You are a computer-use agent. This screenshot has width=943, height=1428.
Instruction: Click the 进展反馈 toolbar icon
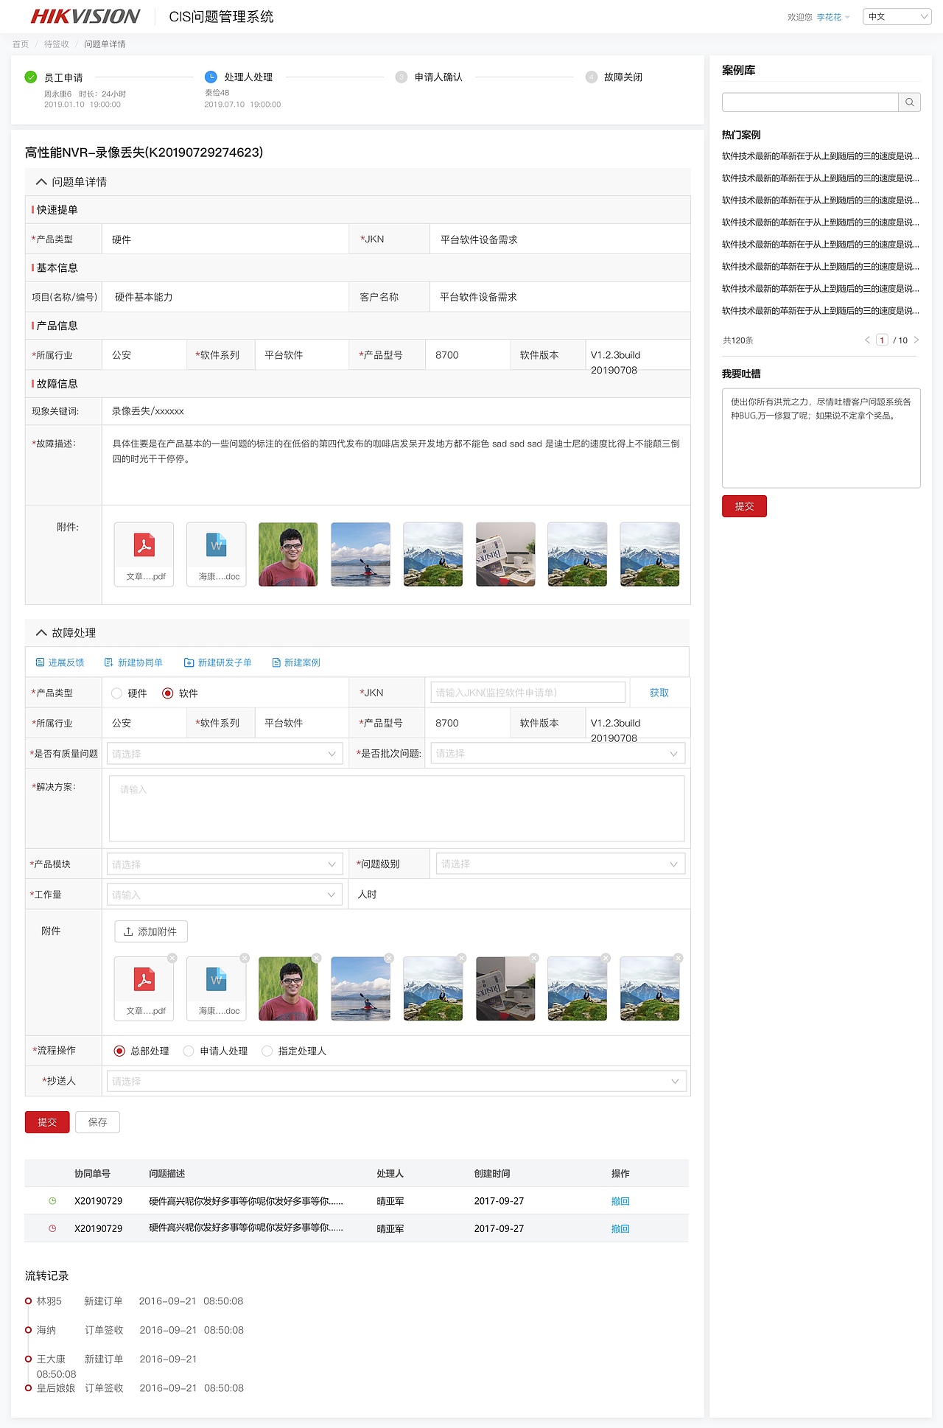(41, 662)
